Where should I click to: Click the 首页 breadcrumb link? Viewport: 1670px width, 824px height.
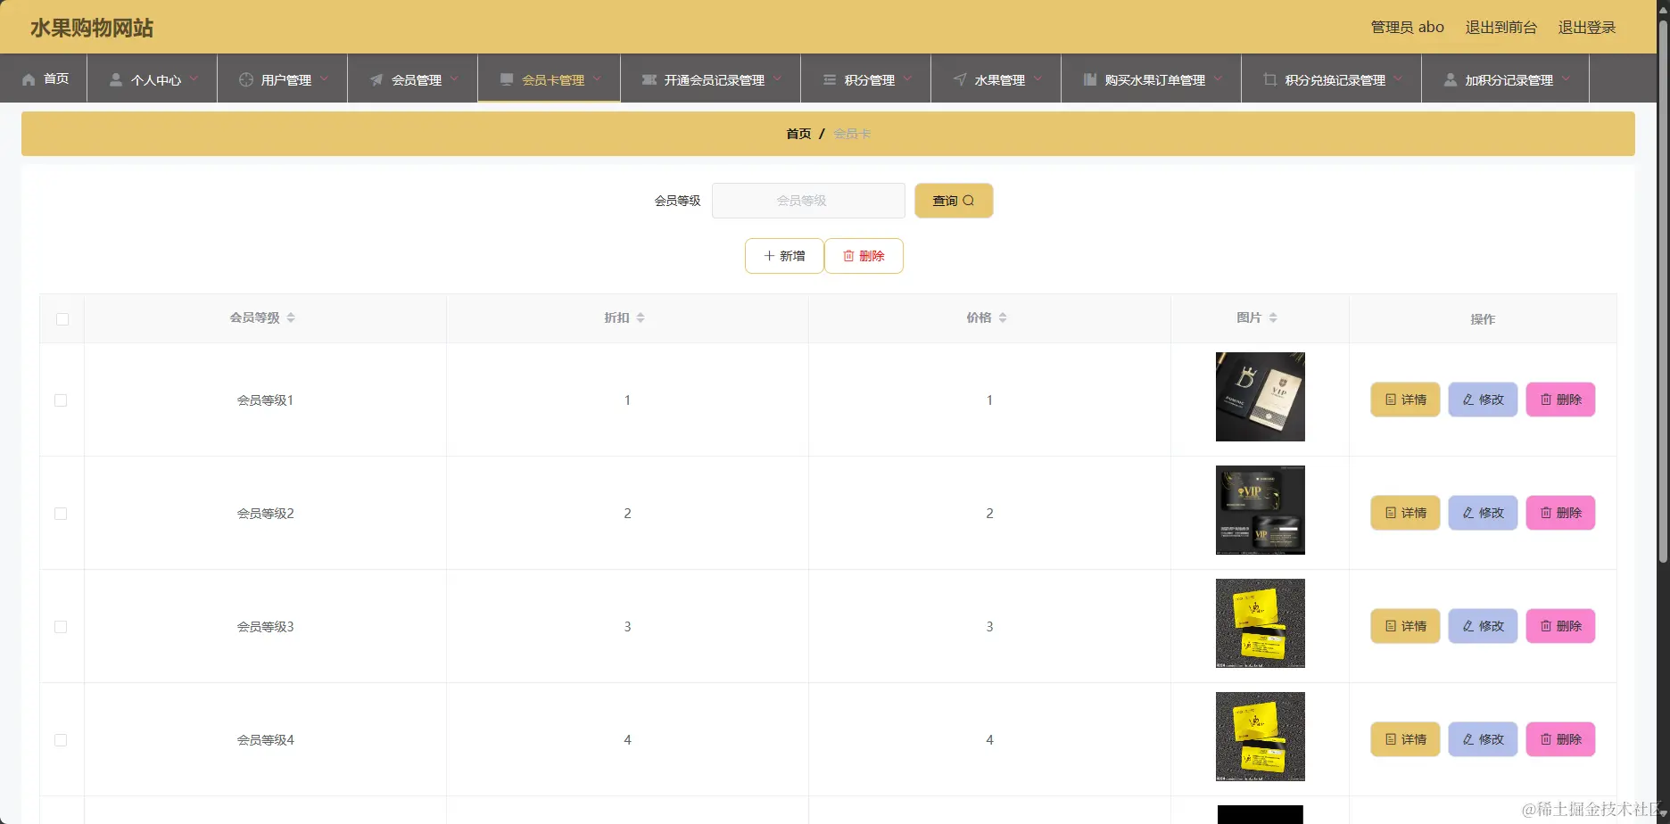coord(798,134)
